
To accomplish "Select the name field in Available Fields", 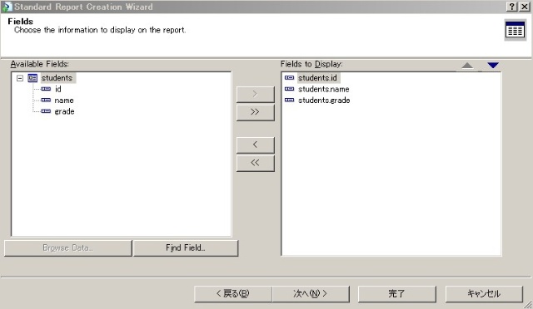I will (64, 101).
